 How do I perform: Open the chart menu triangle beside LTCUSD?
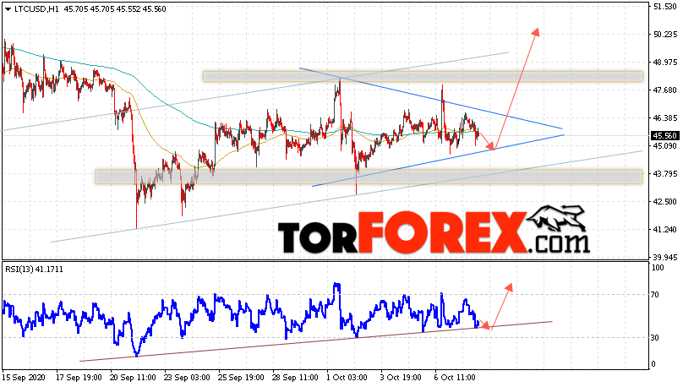click(8, 9)
